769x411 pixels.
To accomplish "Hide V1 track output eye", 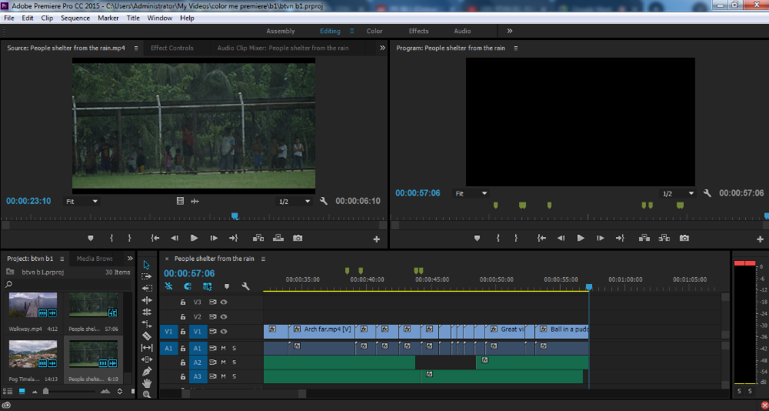I will [x=224, y=332].
